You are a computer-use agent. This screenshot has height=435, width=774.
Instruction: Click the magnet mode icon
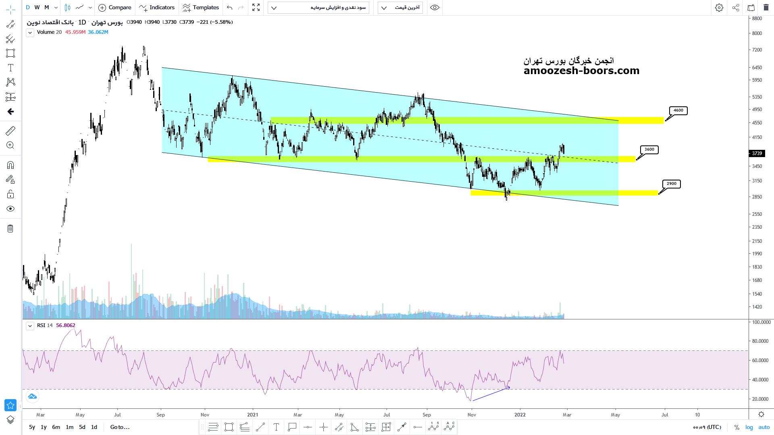click(10, 165)
